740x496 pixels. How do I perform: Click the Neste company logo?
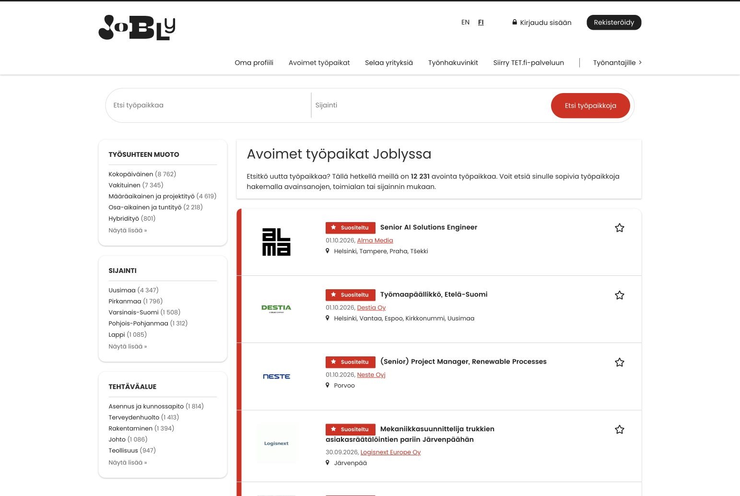pos(276,377)
